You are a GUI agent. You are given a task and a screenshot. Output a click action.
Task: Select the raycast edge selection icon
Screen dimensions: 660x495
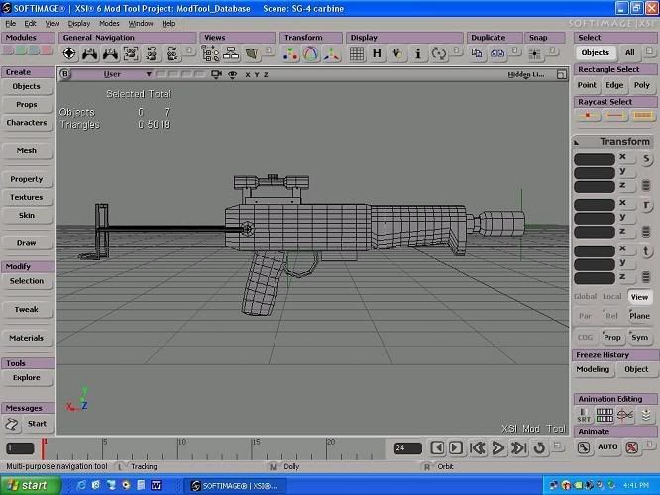(615, 115)
